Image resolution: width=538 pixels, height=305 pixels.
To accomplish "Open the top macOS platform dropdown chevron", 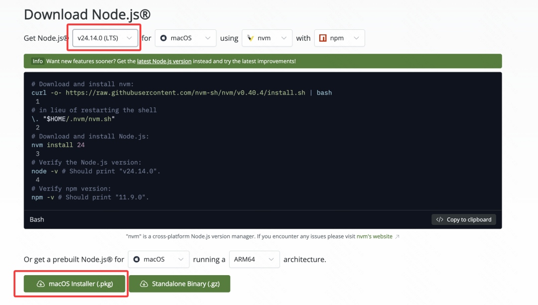I will 208,38.
